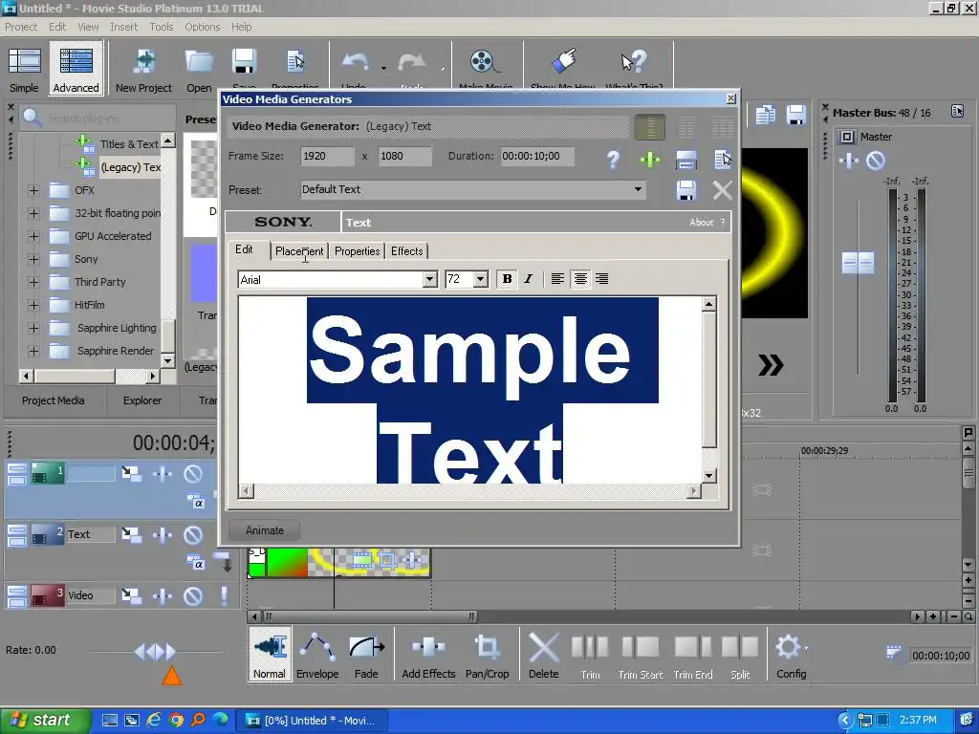Mute the Master bus
Viewport: 979px width, 734px height.
[876, 161]
